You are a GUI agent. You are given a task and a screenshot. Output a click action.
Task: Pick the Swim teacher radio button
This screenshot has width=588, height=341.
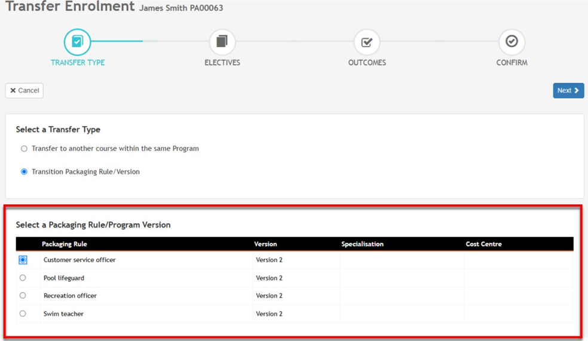[23, 314]
